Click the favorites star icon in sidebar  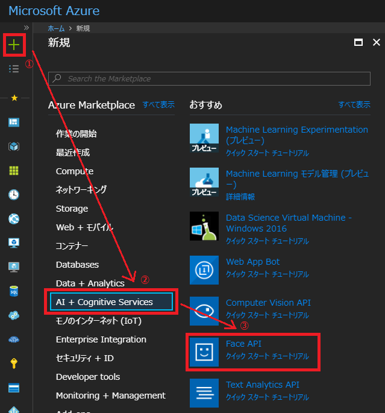pos(14,98)
